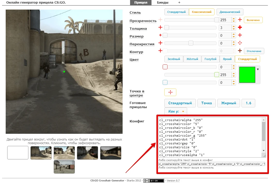Select the lone thumbnail in the bottom row
This screenshot has width=271, height=185.
point(64,167)
